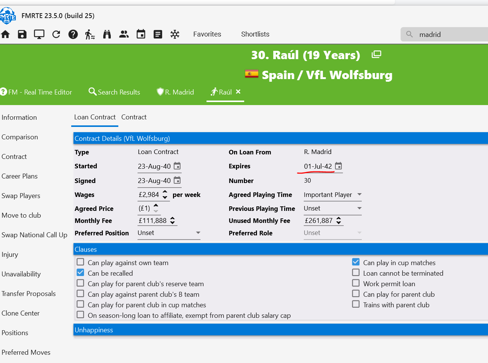Open Injury in sidebar
This screenshot has height=363, width=488.
10,255
